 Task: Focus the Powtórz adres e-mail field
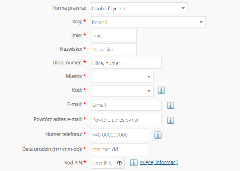[126, 119]
